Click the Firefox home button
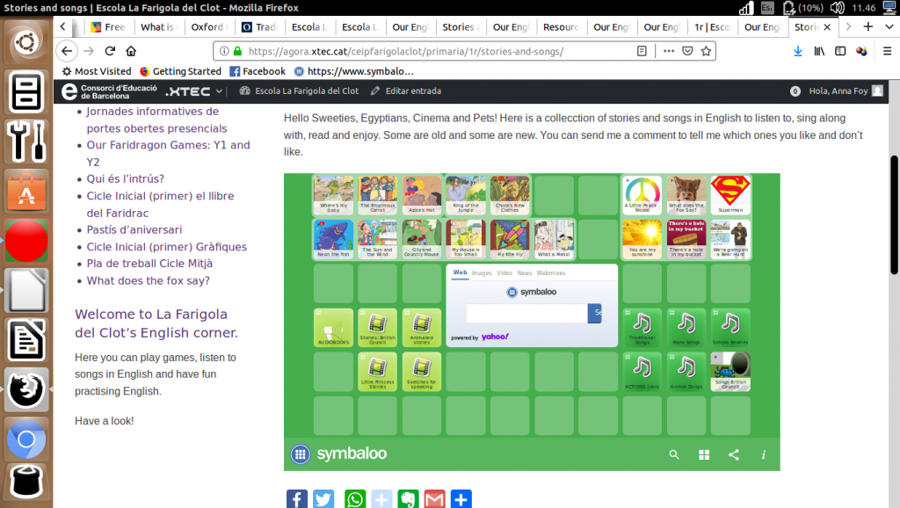 click(131, 51)
